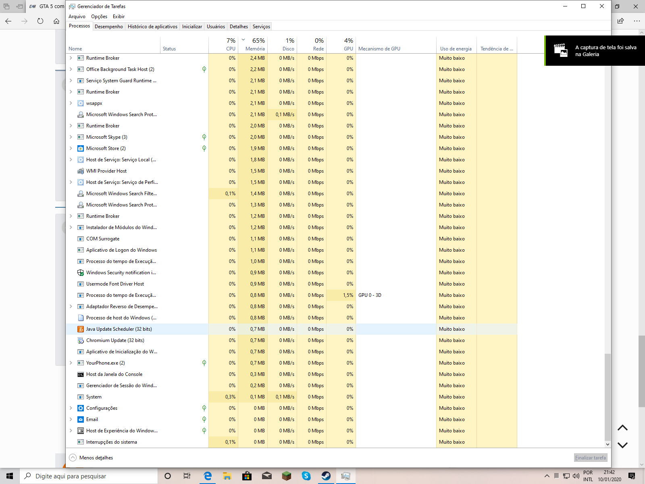Click the WMI Provider Host icon
The image size is (645, 484).
click(x=81, y=171)
